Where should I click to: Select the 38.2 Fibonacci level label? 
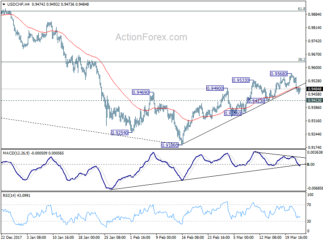pyautogui.click(x=302, y=59)
